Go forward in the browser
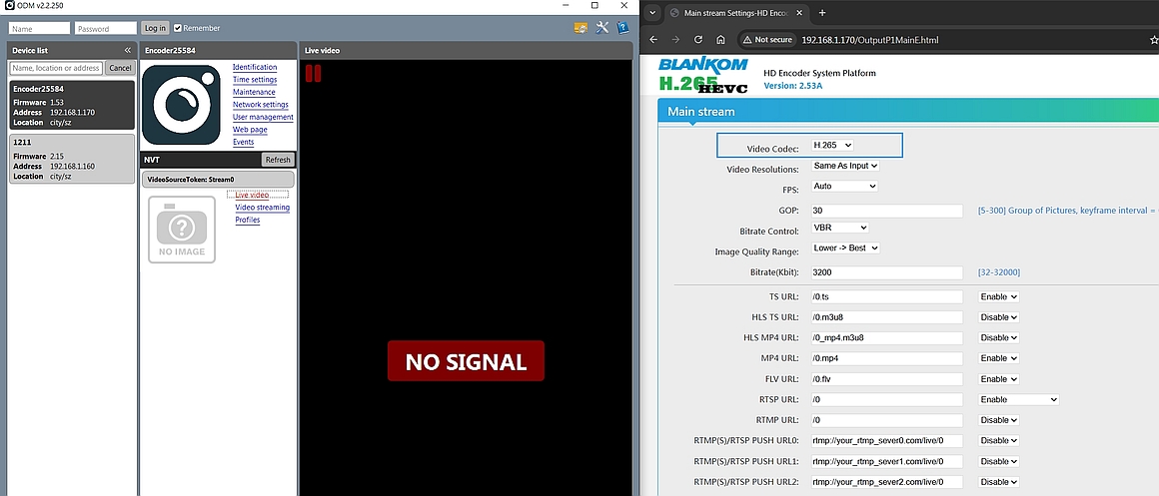The height and width of the screenshot is (496, 1159). tap(675, 40)
